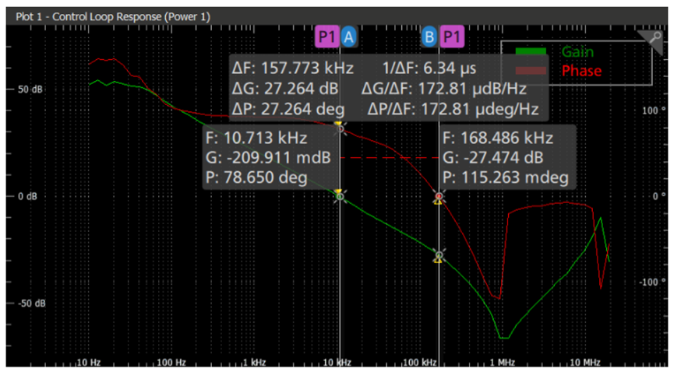
Task: Select the cursor A handle badge
Action: (349, 36)
